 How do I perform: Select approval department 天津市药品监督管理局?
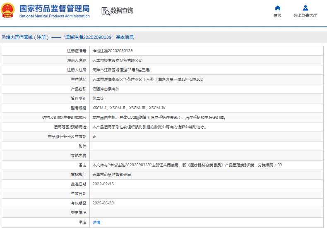(x=112, y=175)
